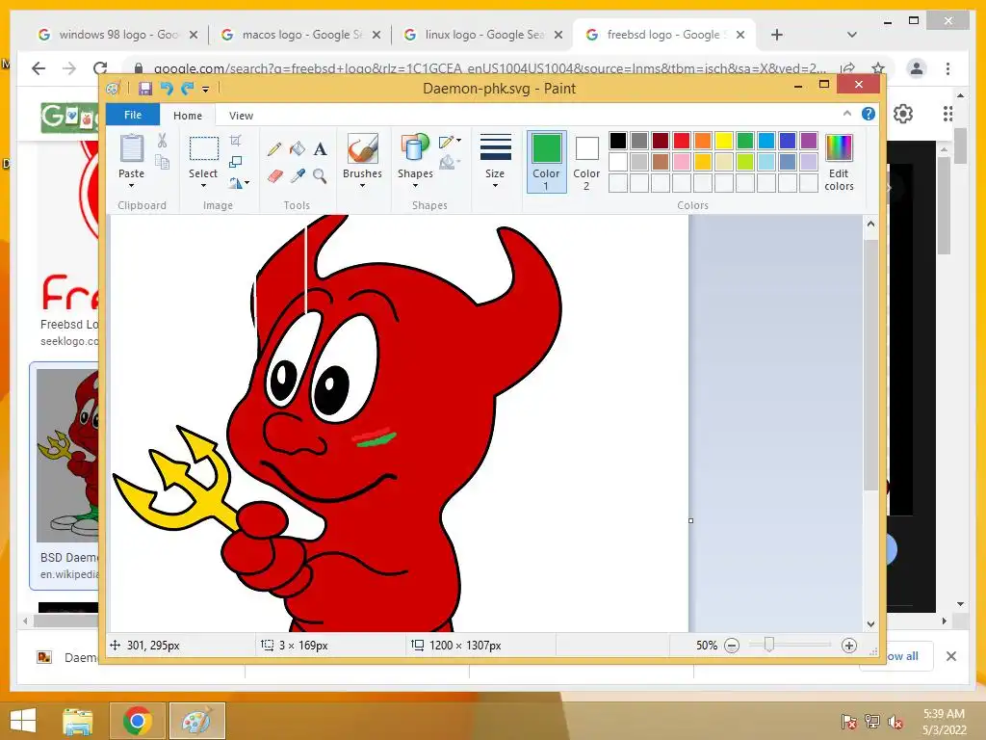This screenshot has width=986, height=740.
Task: Expand the Brushes dropdown arrow
Action: click(x=362, y=185)
